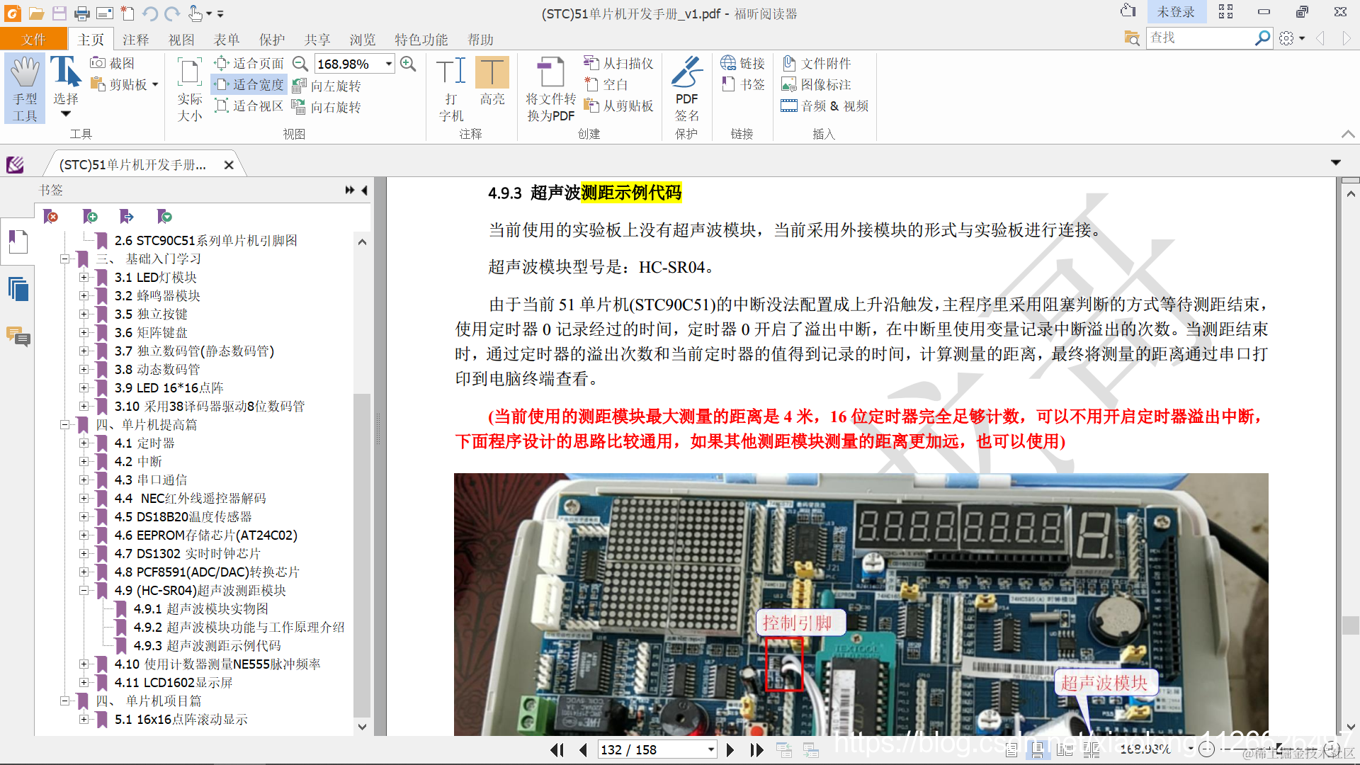Toggle Fit Width (适合宽度) view mode
This screenshot has width=1360, height=765.
(x=249, y=85)
